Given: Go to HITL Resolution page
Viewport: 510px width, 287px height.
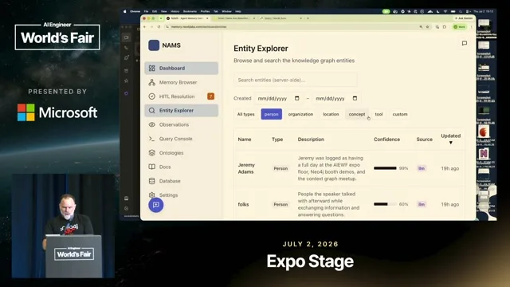Looking at the screenshot, I should pyautogui.click(x=181, y=96).
